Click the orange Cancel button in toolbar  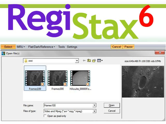pos(116,47)
